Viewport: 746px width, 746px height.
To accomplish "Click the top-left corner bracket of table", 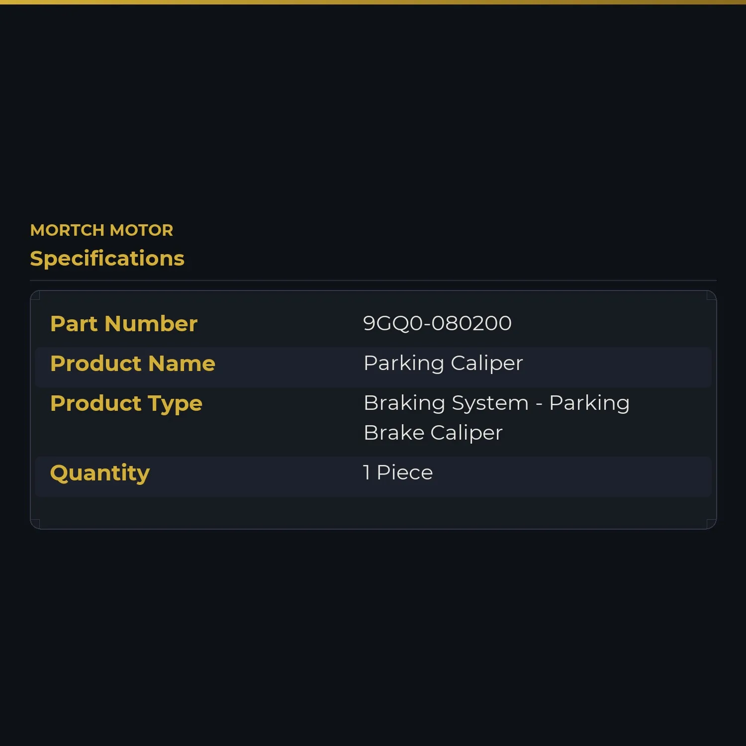I will pyautogui.click(x=35, y=295).
